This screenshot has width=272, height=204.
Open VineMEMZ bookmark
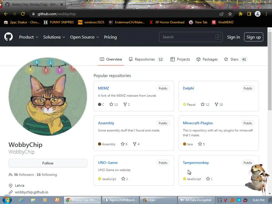[x=223, y=22]
